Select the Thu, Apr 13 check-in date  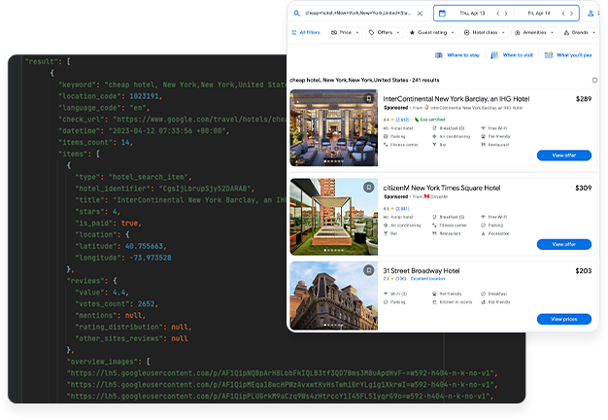472,14
